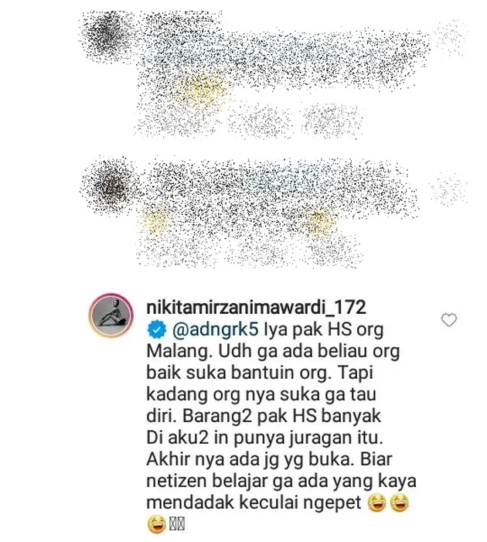Screen dimensions: 487x542
Task: Like the second blurred comment via its heart
Action: coord(448,188)
